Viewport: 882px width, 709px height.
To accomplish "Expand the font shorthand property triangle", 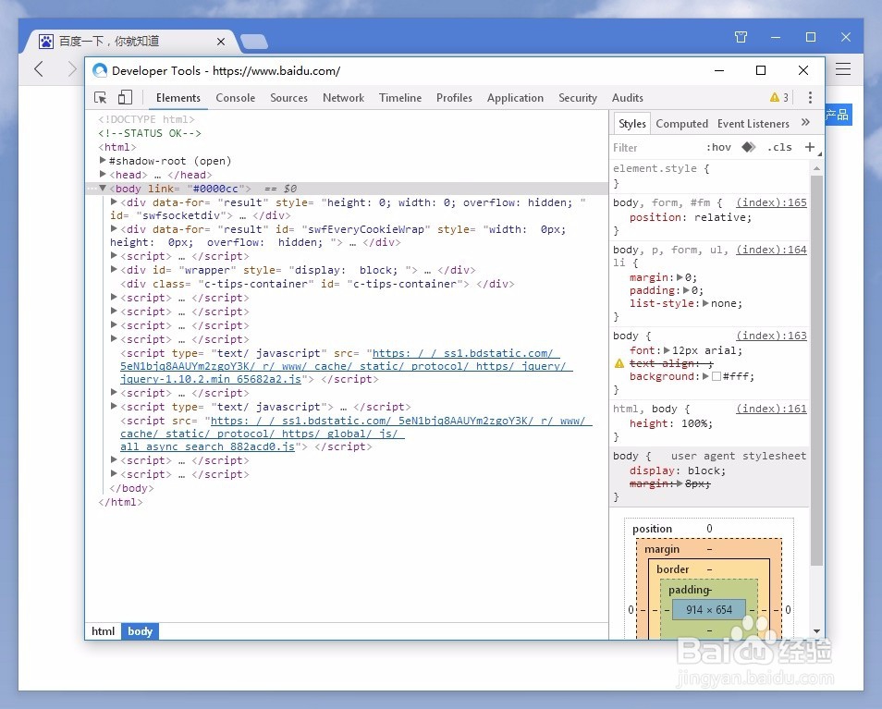I will coord(668,349).
